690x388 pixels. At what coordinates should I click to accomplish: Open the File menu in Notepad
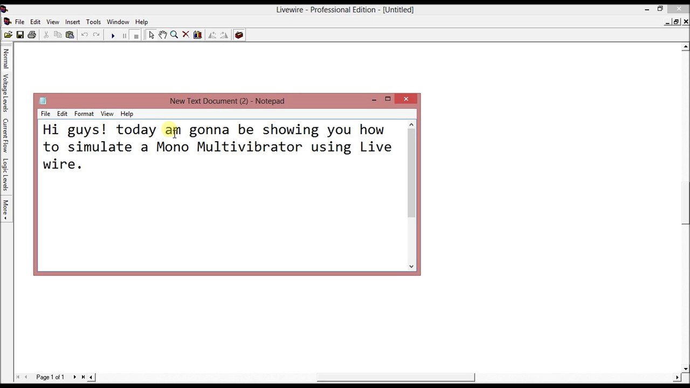pyautogui.click(x=45, y=114)
